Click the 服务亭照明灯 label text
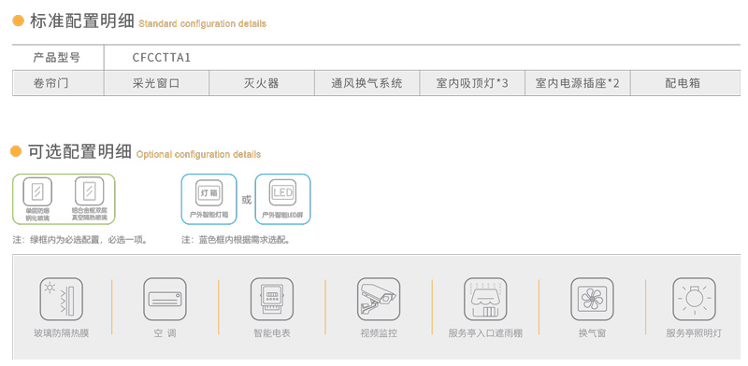748x366 pixels. (x=694, y=333)
